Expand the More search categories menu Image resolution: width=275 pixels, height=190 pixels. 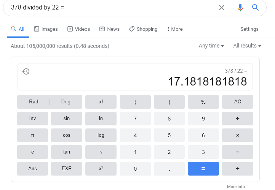coord(175,29)
